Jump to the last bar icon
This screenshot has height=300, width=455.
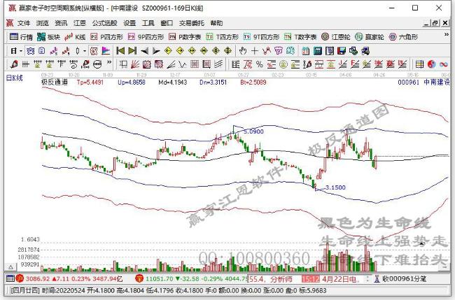[132, 51]
